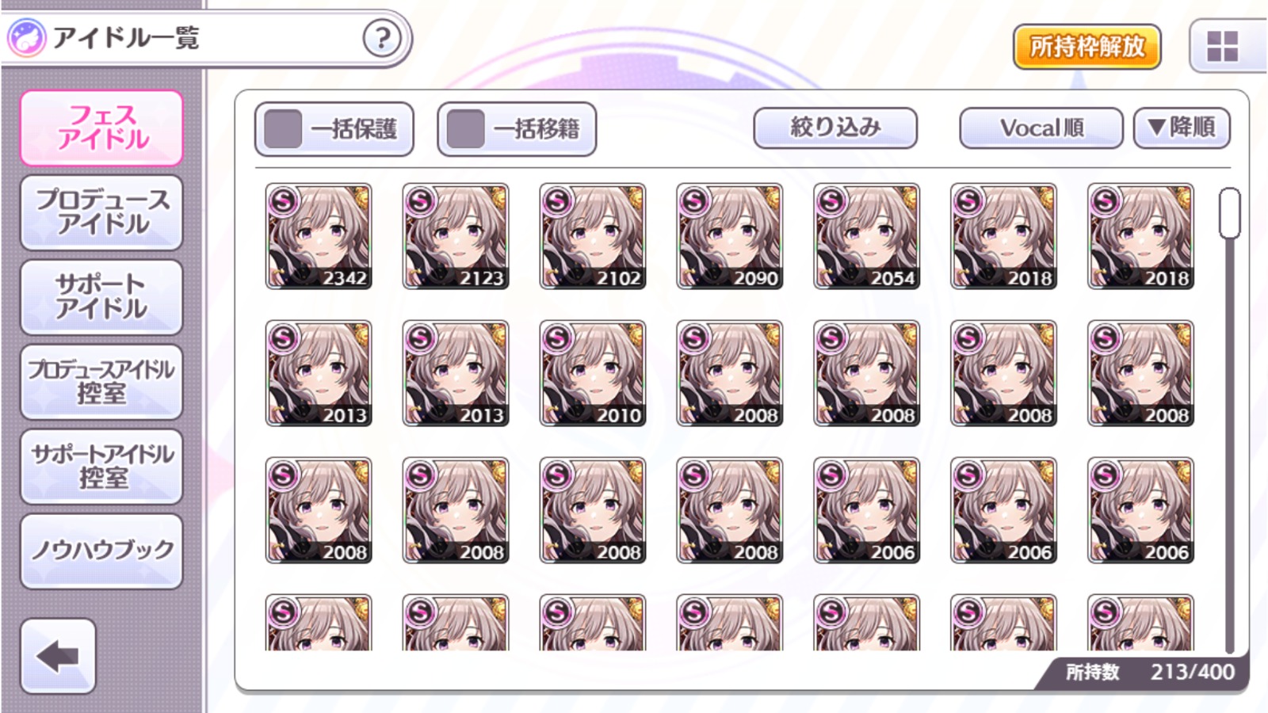
Task: Choose the idol card showing 2010
Action: (593, 373)
